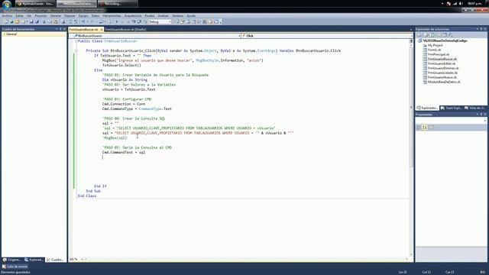Screen dimensions: 489x275
Task: Toggle auto-hide pin on Explorador de soluciones panel
Action: click(x=481, y=29)
